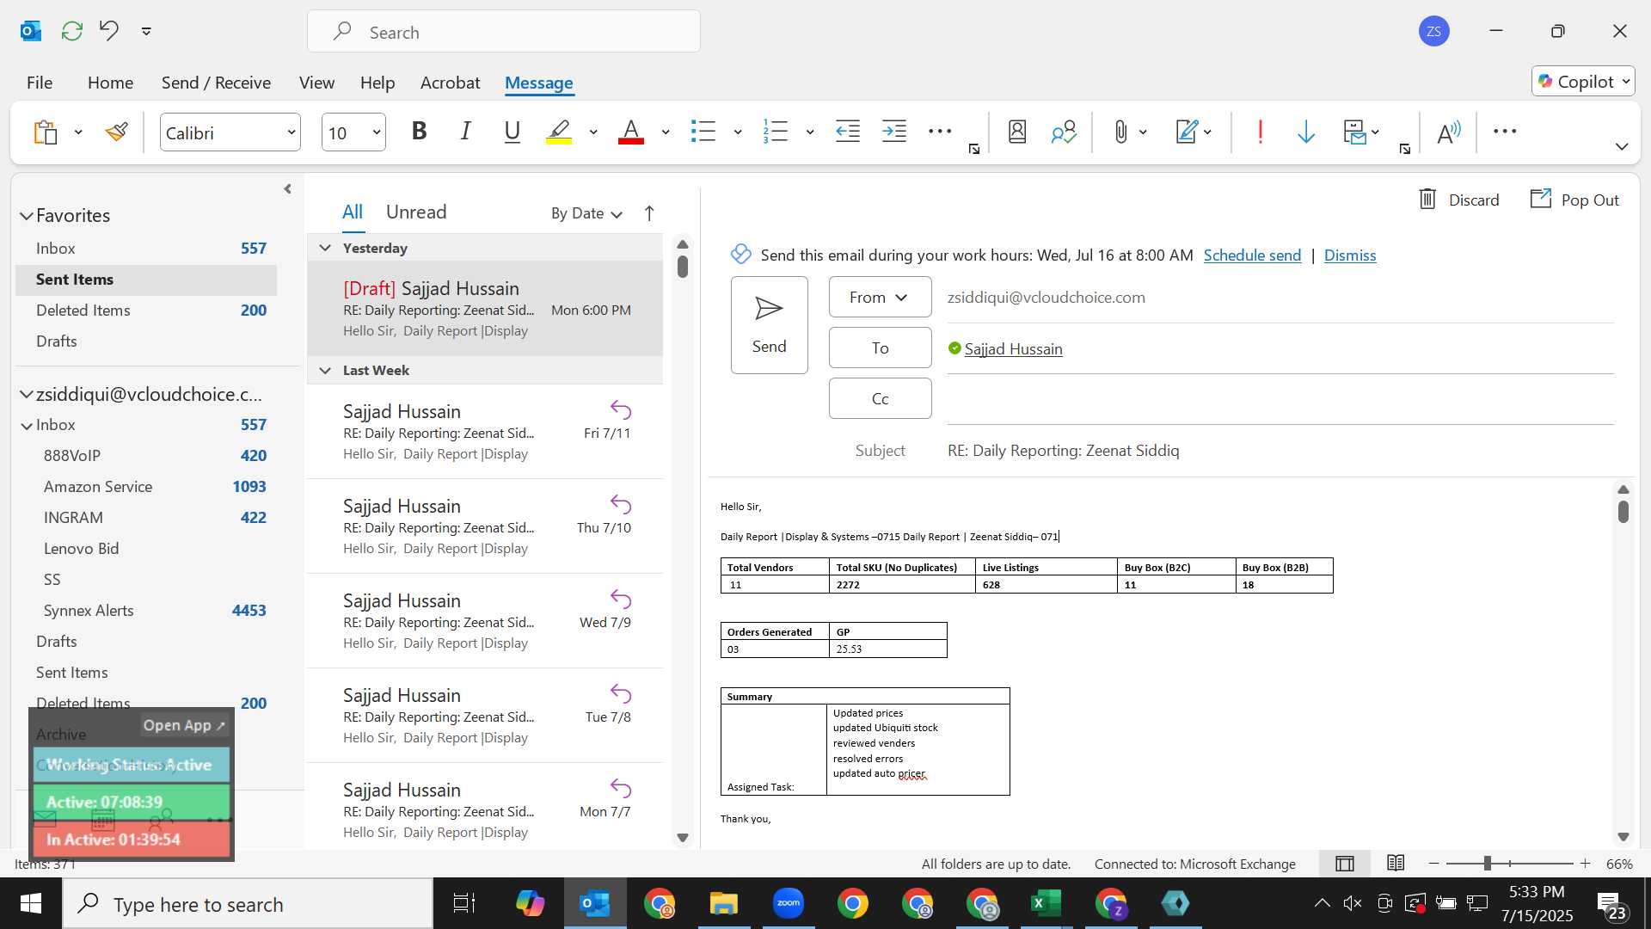Increase paragraph indent

[x=894, y=132]
